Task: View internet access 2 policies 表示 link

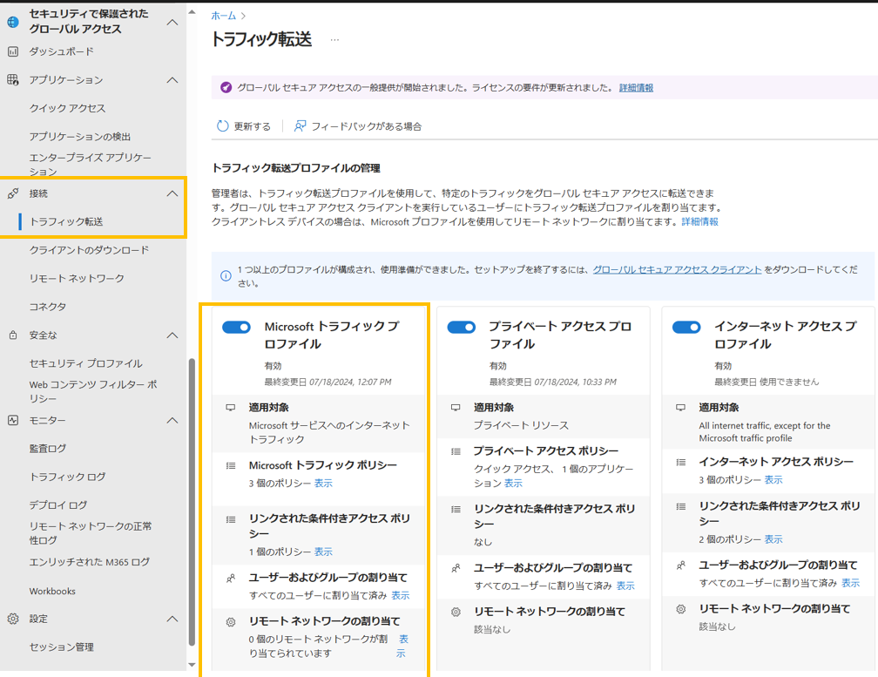Action: pos(773,539)
